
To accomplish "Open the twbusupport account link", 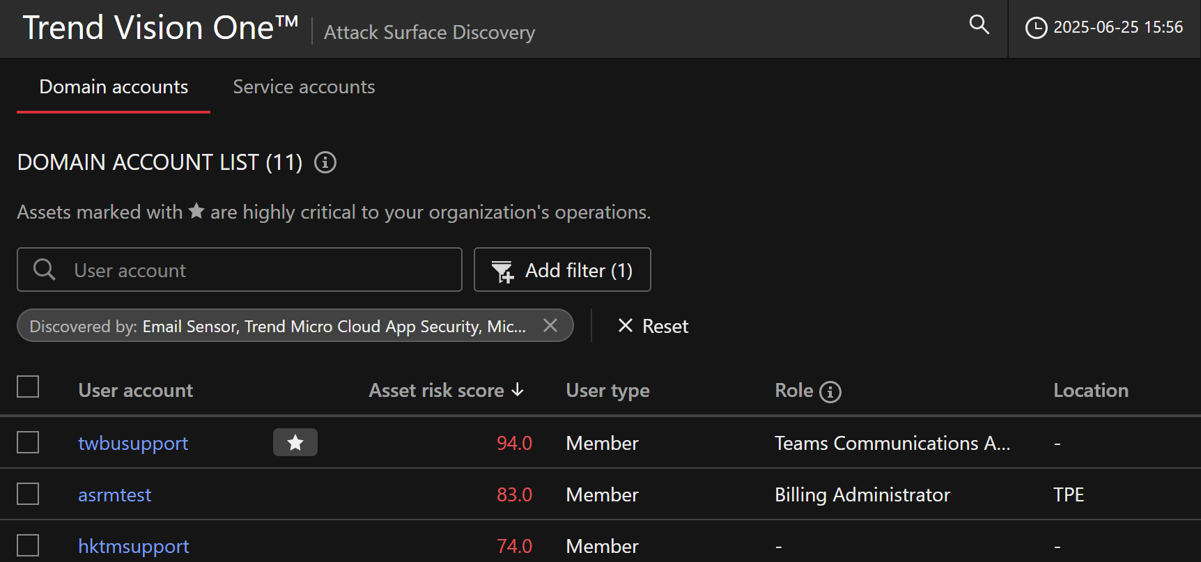I will pos(133,444).
